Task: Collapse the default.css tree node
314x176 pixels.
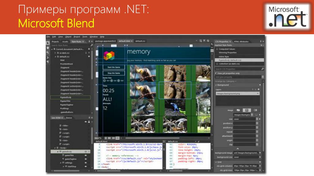Action: pyautogui.click(x=56, y=57)
